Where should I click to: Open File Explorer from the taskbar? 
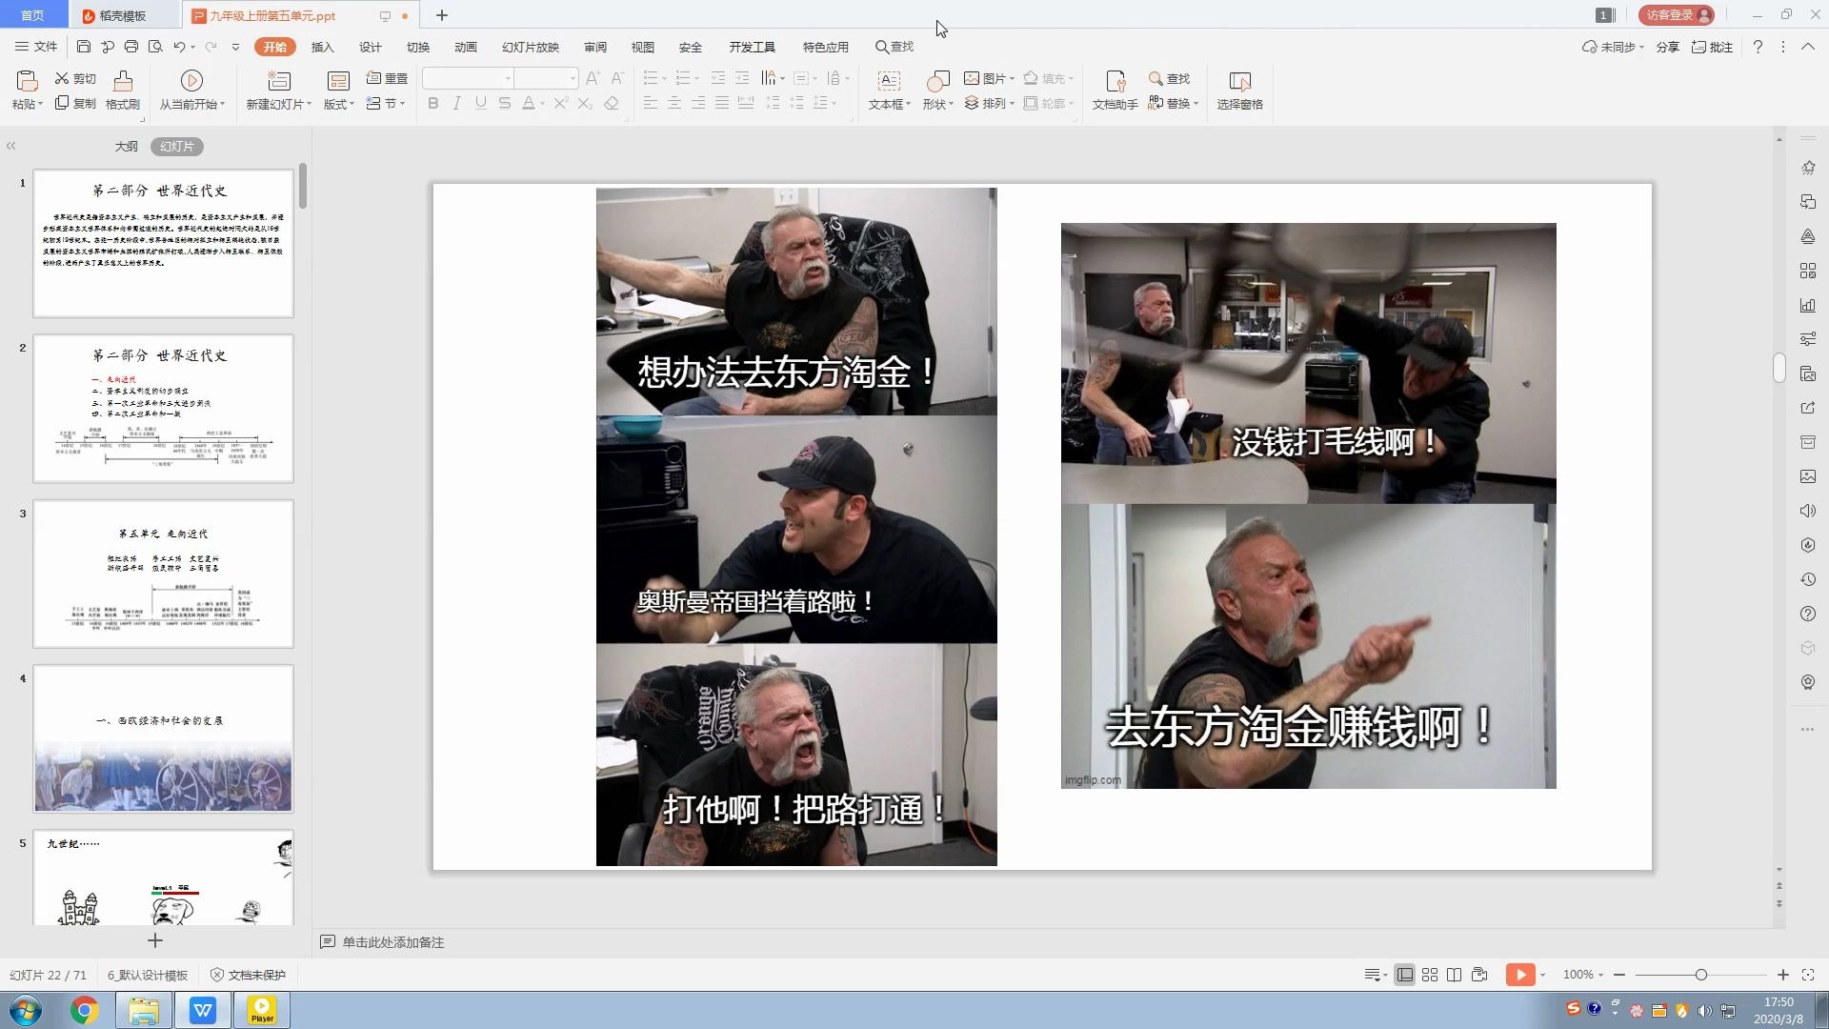[144, 1010]
